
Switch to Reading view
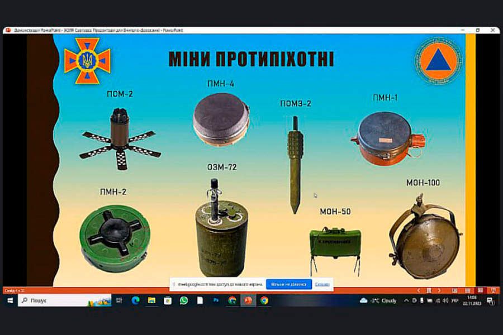pyautogui.click(x=480, y=290)
